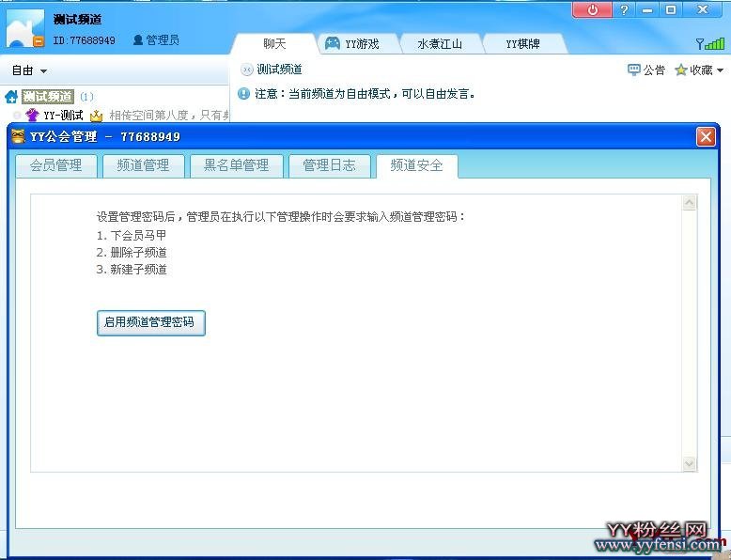
Task: Minimize the main YY window
Action: click(x=647, y=9)
